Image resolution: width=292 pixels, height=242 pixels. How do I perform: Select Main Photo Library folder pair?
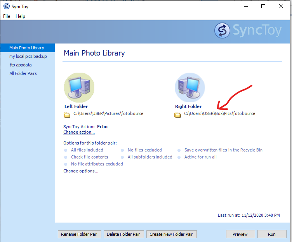(x=28, y=48)
